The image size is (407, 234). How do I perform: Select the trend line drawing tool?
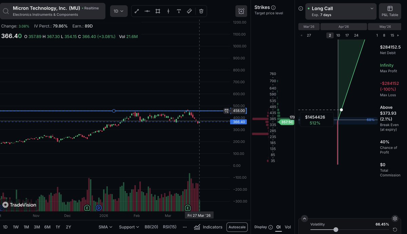[137, 11]
